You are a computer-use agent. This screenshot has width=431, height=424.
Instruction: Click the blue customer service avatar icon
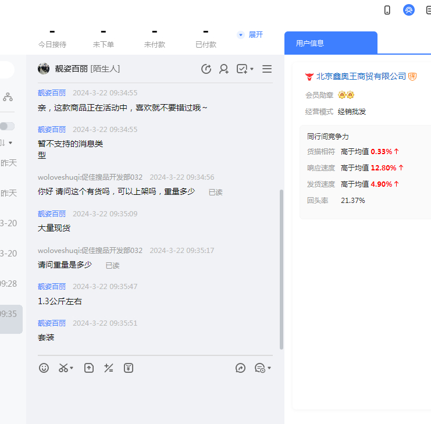coord(409,10)
